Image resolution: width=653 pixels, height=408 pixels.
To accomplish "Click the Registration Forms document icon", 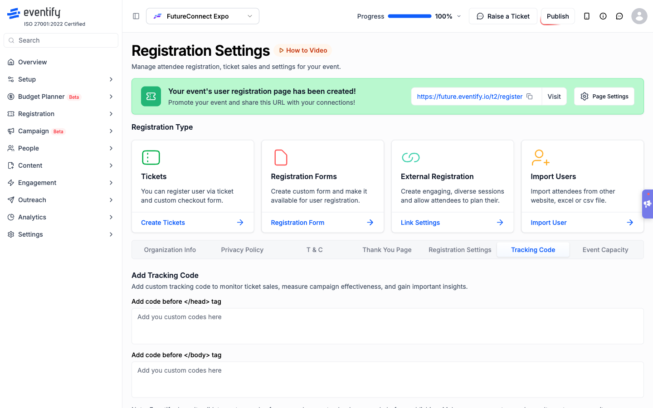I will [x=281, y=157].
